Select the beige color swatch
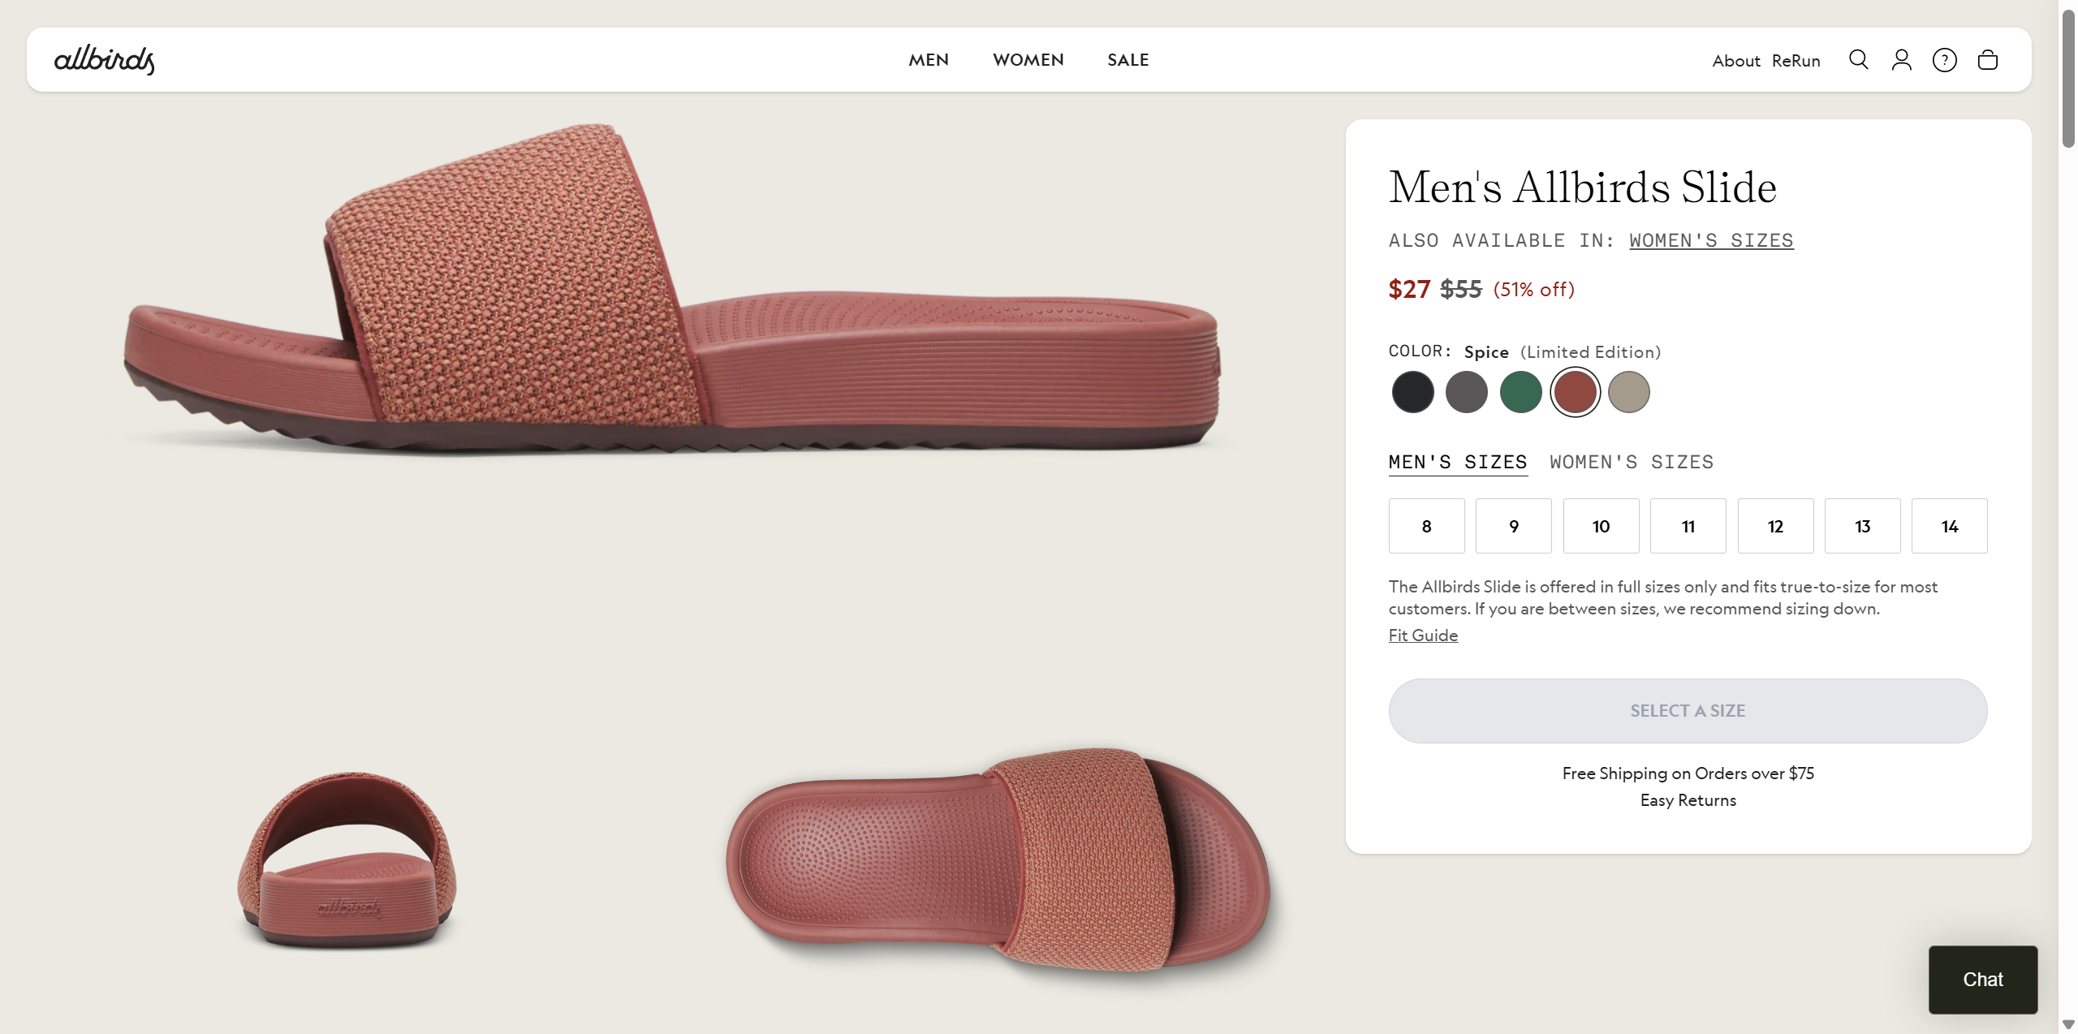The width and height of the screenshot is (2078, 1034). tap(1628, 392)
